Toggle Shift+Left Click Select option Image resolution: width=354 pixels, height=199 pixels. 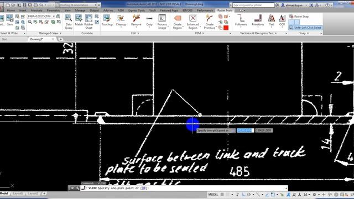click(305, 28)
